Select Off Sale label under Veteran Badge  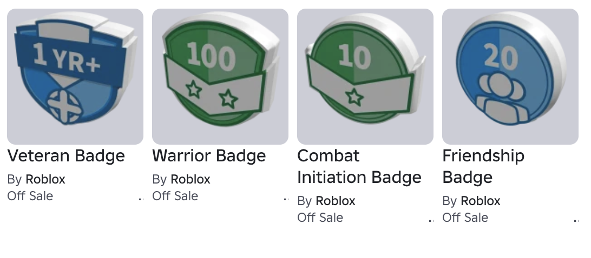point(30,196)
